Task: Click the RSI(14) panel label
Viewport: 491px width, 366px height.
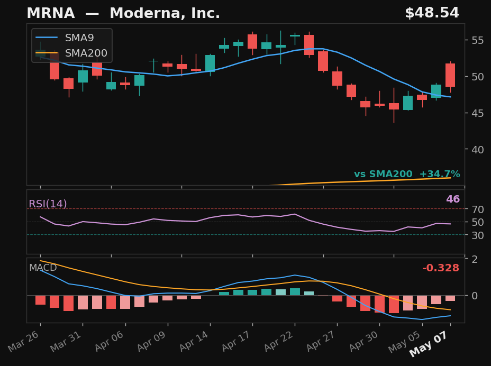Action: (48, 204)
